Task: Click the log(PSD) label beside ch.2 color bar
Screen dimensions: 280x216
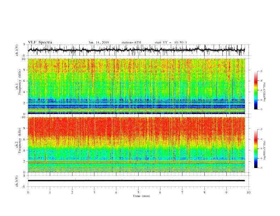Action: tap(265, 150)
